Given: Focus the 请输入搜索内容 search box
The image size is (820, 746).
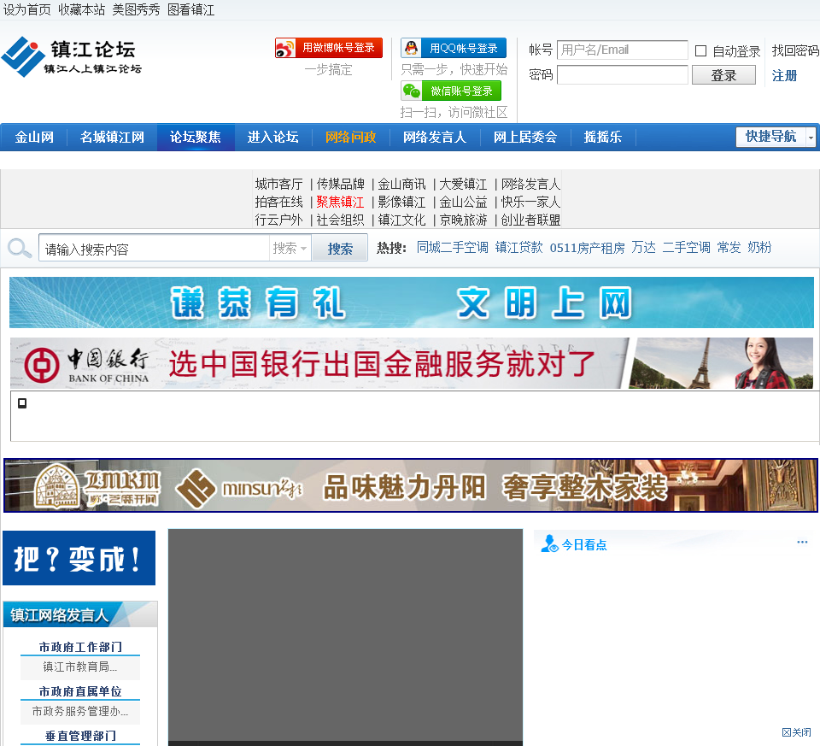Looking at the screenshot, I should click(x=155, y=249).
